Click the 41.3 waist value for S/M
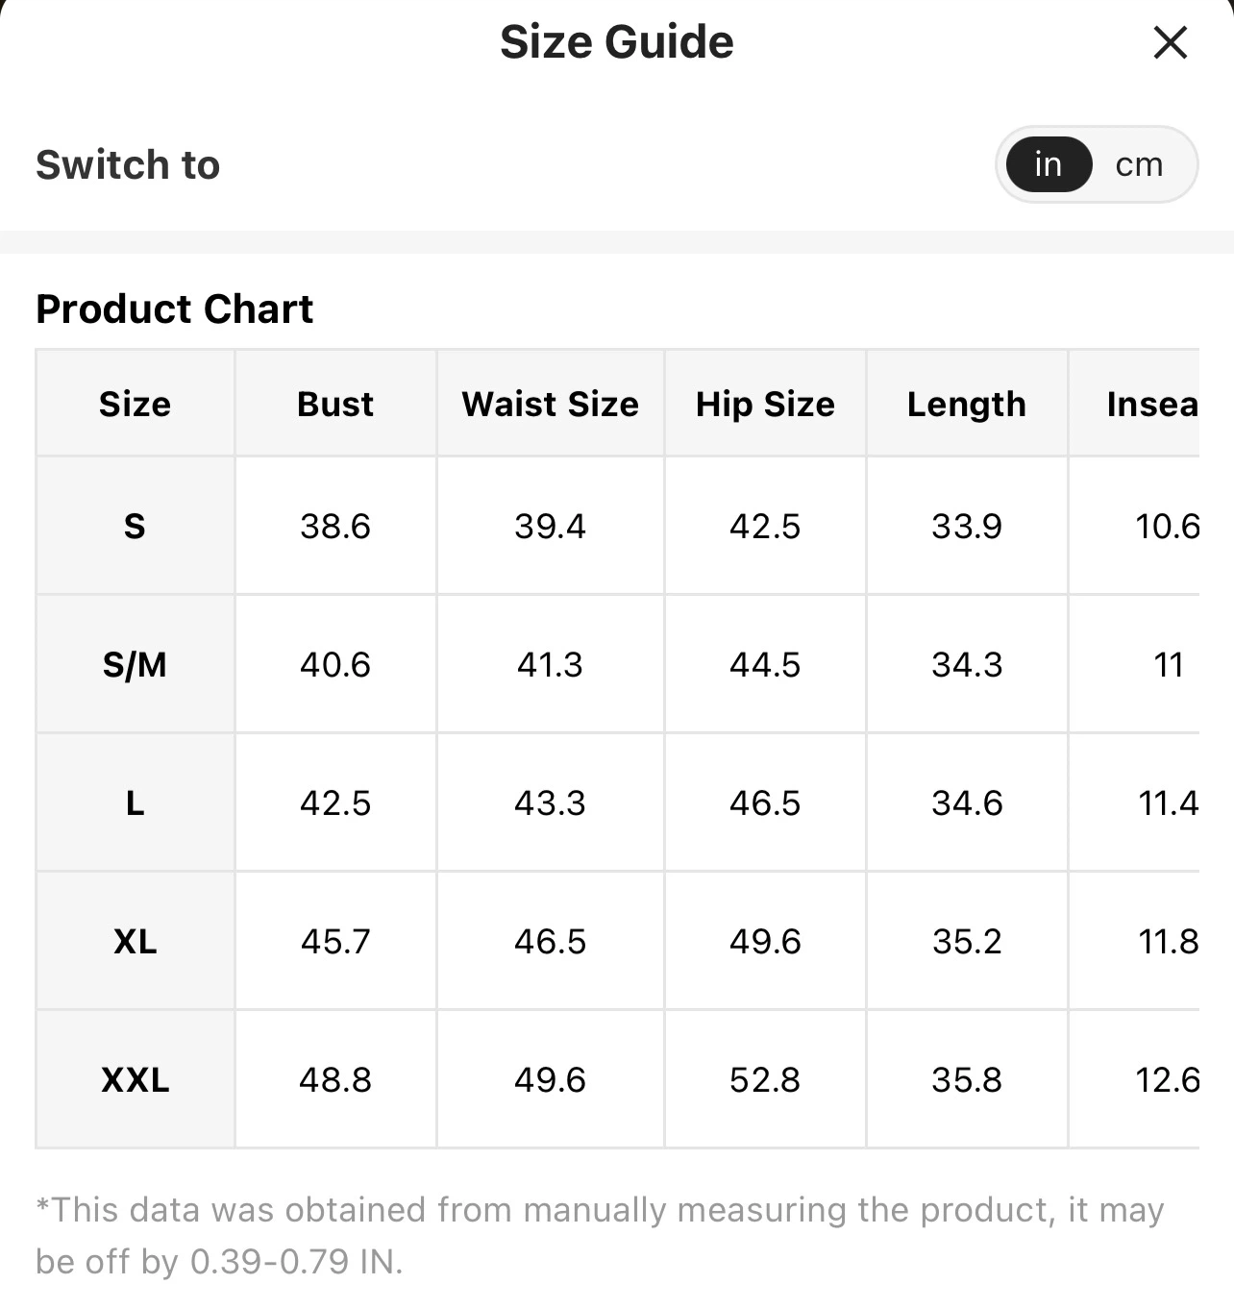Screen dimensions: 1234x1309 point(550,664)
